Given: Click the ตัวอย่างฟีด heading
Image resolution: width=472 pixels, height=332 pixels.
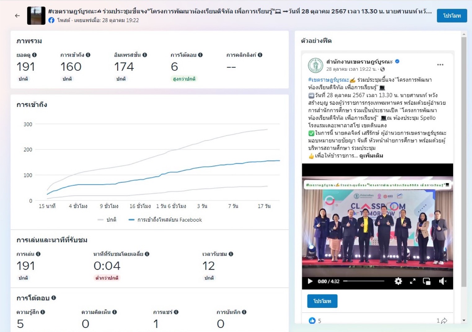Looking at the screenshot, I should click(x=316, y=41).
